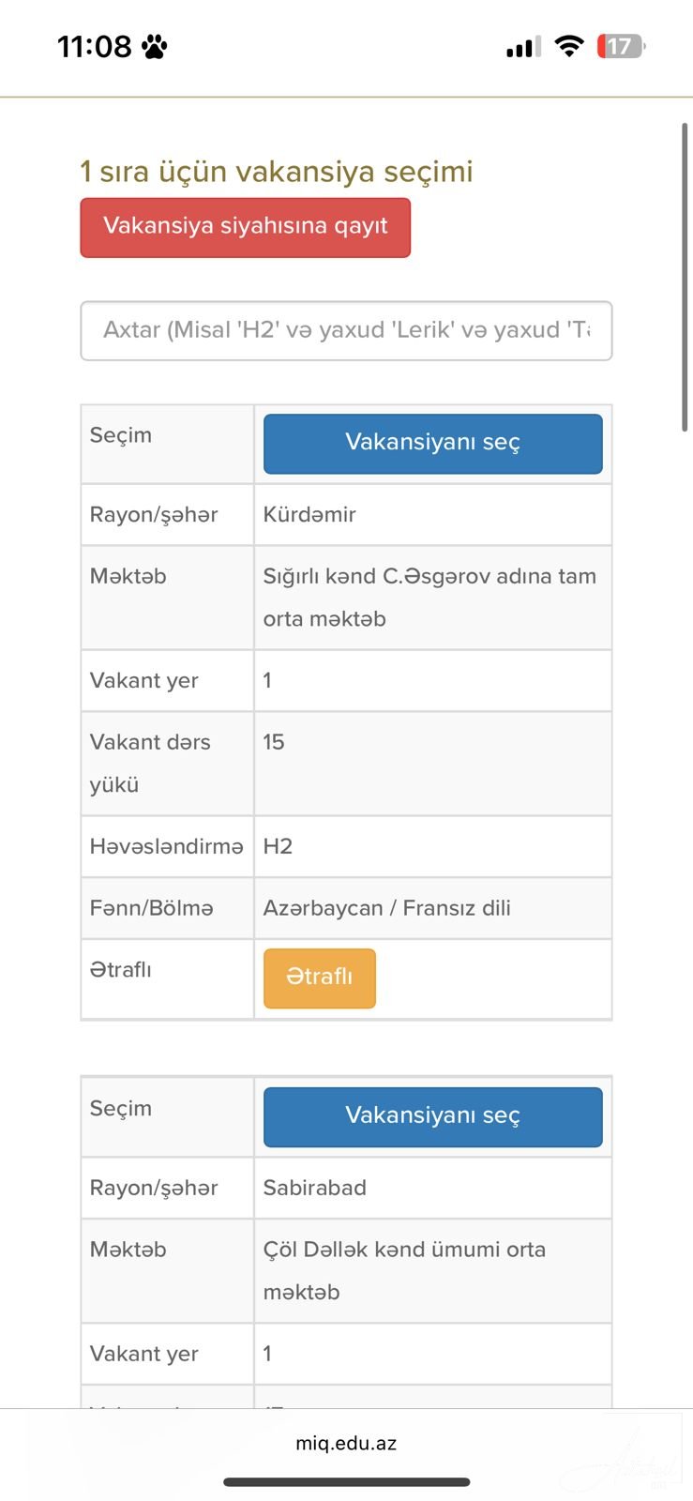Tap the 11:08 clock in status bar
This screenshot has height=1501, width=693.
pos(94,46)
